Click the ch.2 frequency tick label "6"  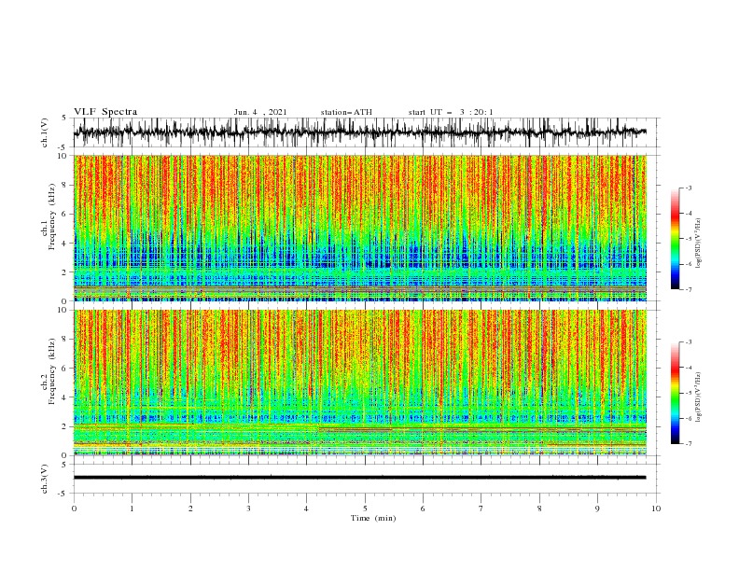[65, 369]
